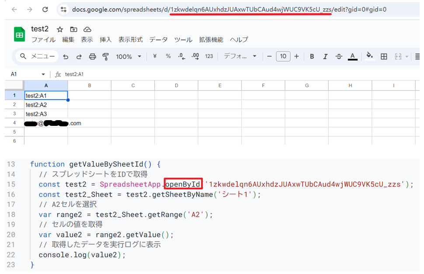Screen dimensions: 424x274
Task: Open the 挿入 menu
Action: 105,40
